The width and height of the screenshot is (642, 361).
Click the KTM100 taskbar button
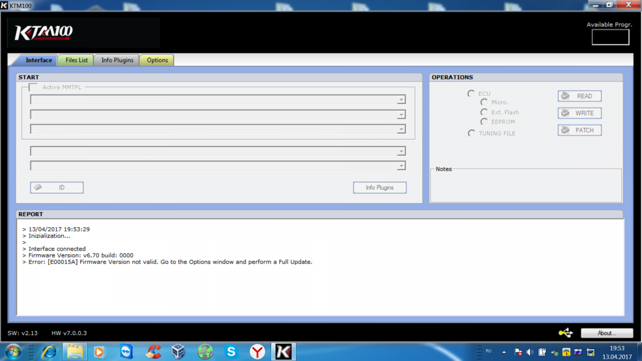(x=283, y=351)
